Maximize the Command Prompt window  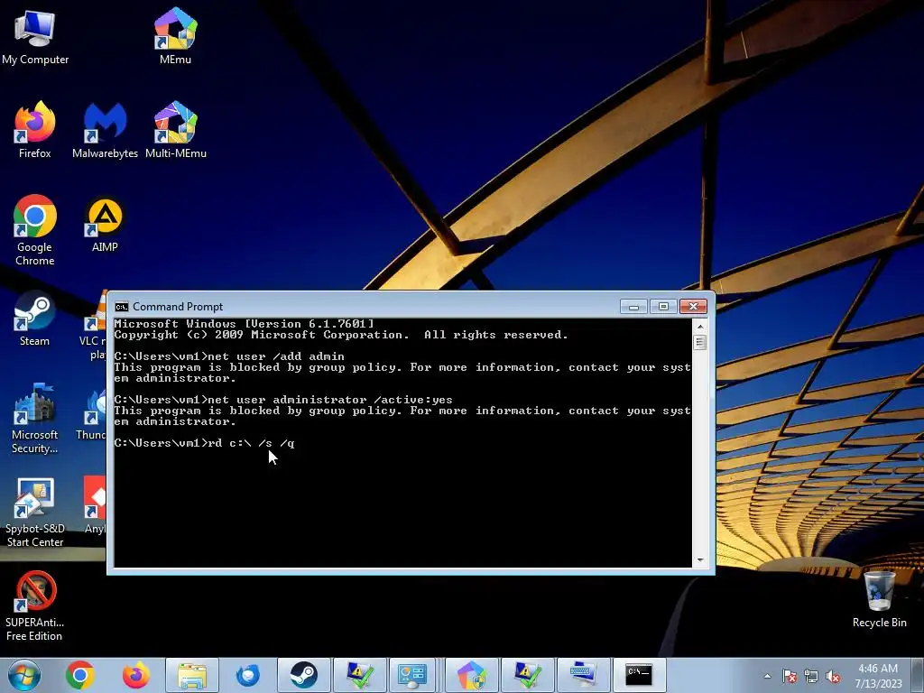point(663,307)
